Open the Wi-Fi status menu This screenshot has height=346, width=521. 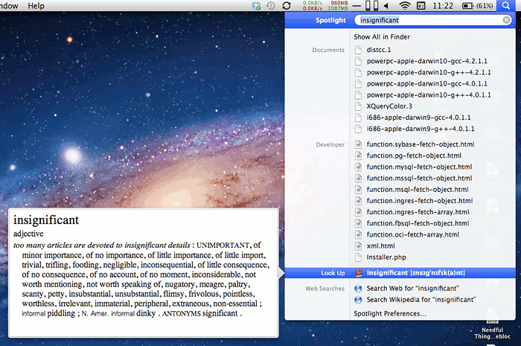pos(404,6)
